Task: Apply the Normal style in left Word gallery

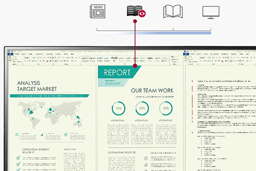Action: pyautogui.click(x=85, y=59)
